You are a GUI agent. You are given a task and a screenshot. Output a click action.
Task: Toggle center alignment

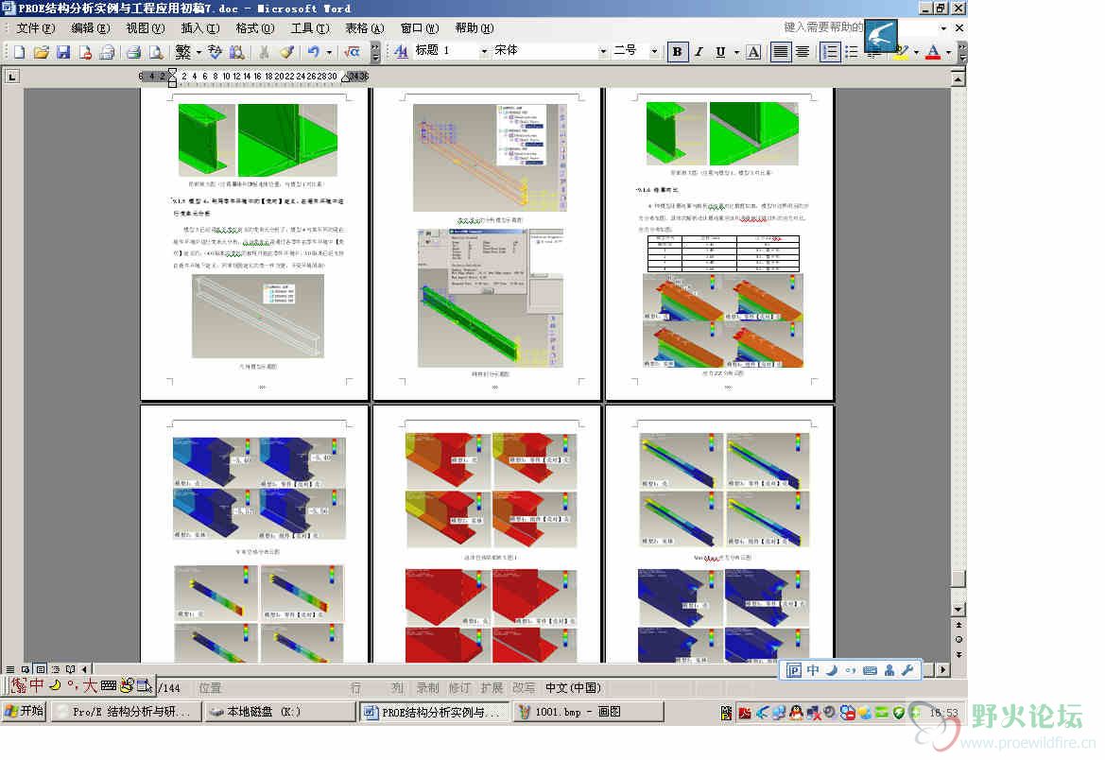click(x=802, y=51)
